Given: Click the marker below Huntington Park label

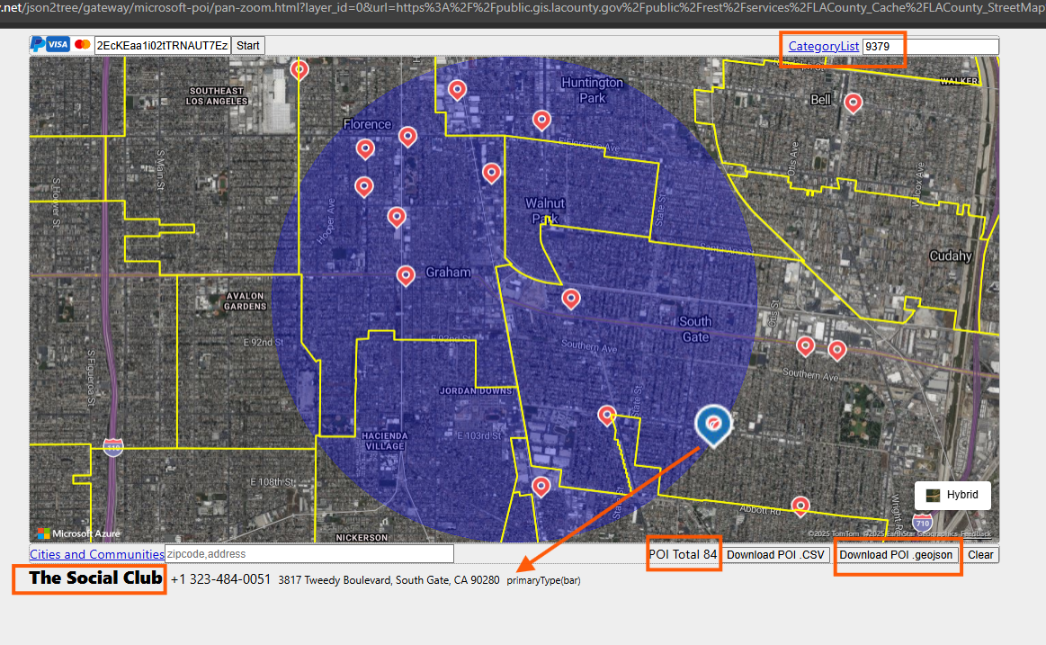Looking at the screenshot, I should [541, 119].
